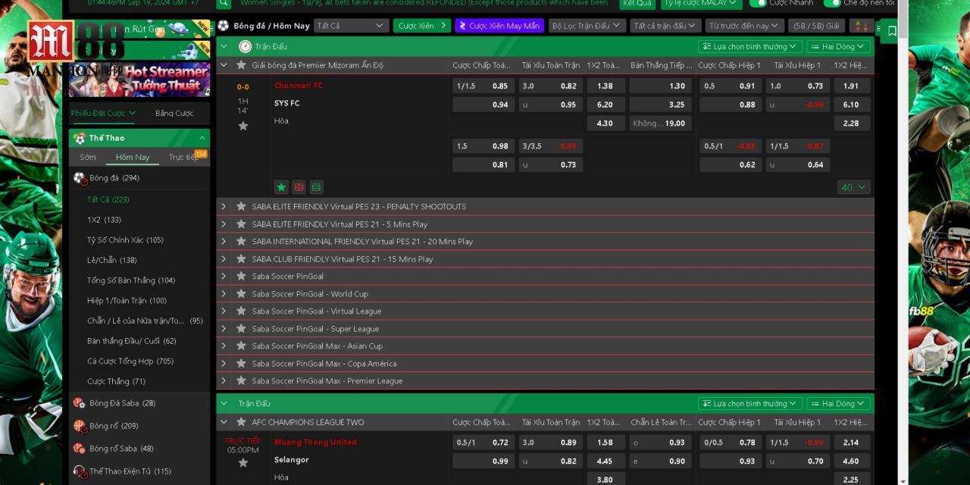Star the Premier Mizoram Ấn Độ league
970x485 pixels.
tap(241, 65)
